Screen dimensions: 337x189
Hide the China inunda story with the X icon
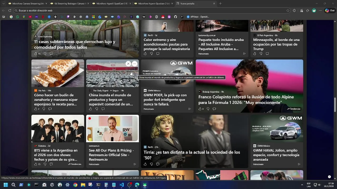pos(128,64)
